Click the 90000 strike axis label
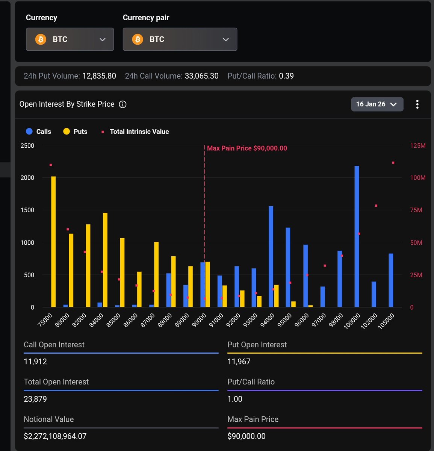Image resolution: width=434 pixels, height=451 pixels. tap(199, 320)
